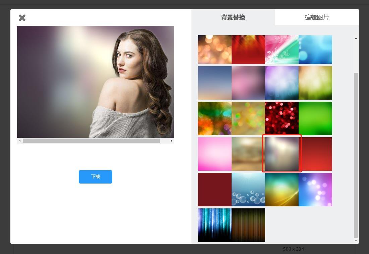Click the preview image of the woman

(x=96, y=82)
